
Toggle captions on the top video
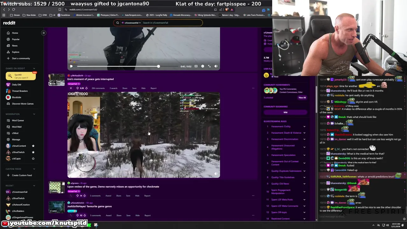[x=196, y=66]
